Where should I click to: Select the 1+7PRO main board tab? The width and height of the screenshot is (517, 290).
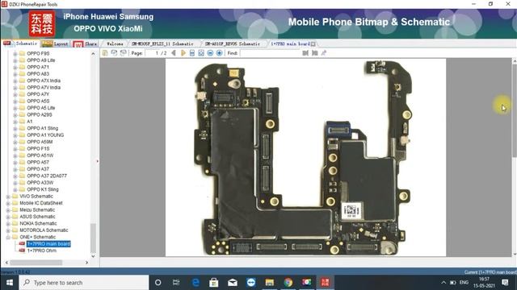(290, 43)
